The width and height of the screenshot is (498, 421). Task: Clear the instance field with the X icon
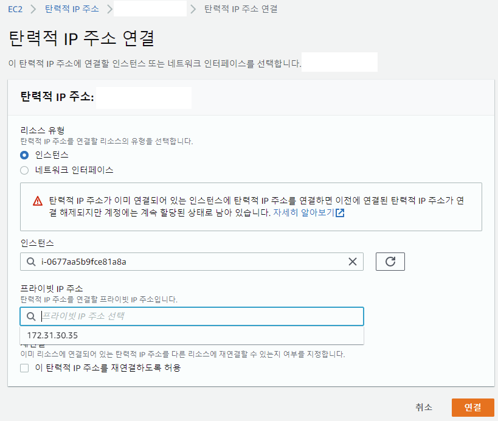pyautogui.click(x=353, y=262)
